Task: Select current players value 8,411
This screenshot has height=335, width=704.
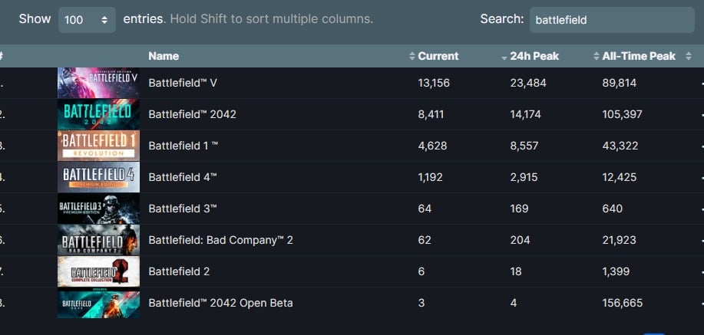Action: [x=431, y=114]
